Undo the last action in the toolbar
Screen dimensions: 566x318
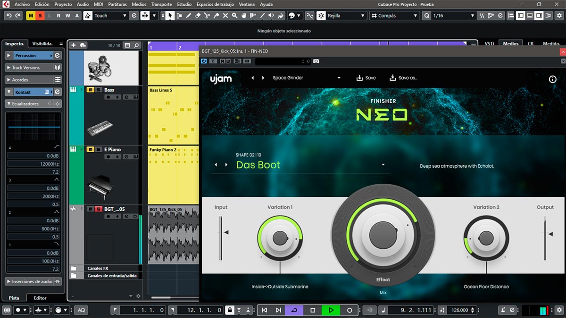click(x=9, y=16)
